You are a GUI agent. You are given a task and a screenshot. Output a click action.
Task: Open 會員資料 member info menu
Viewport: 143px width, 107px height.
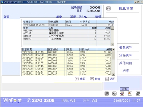point(126,47)
